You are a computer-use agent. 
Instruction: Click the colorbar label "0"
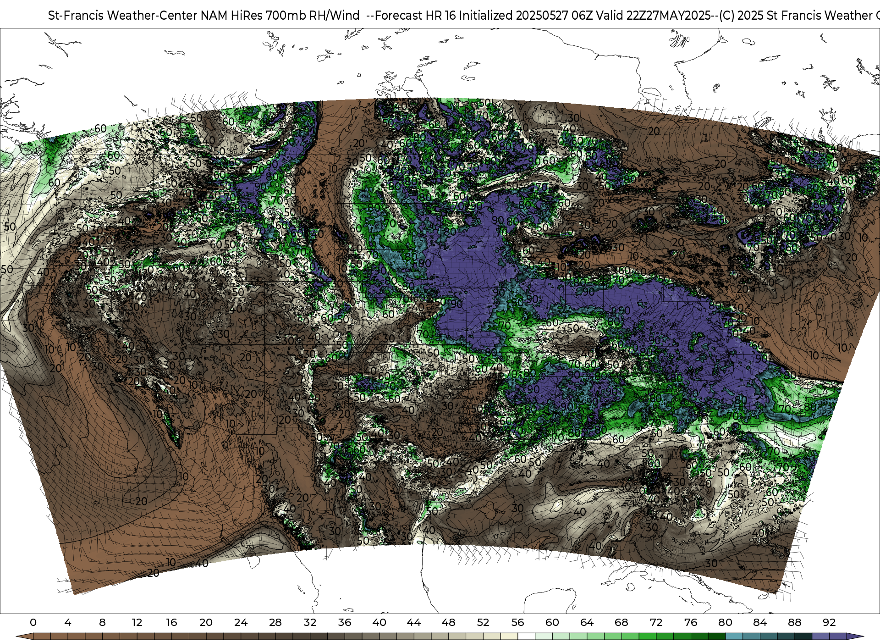coord(33,622)
